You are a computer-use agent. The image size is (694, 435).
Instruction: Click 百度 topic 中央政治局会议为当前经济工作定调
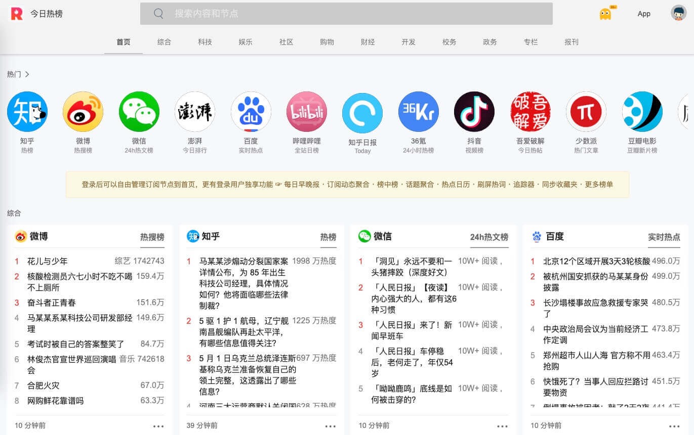tap(596, 334)
